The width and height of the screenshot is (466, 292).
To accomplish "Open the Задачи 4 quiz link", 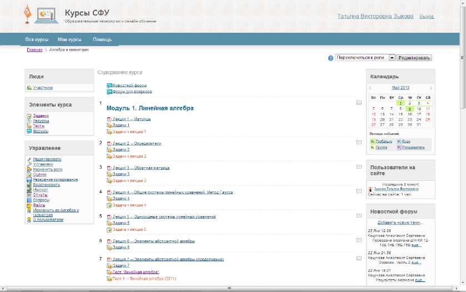I will coord(121,198).
